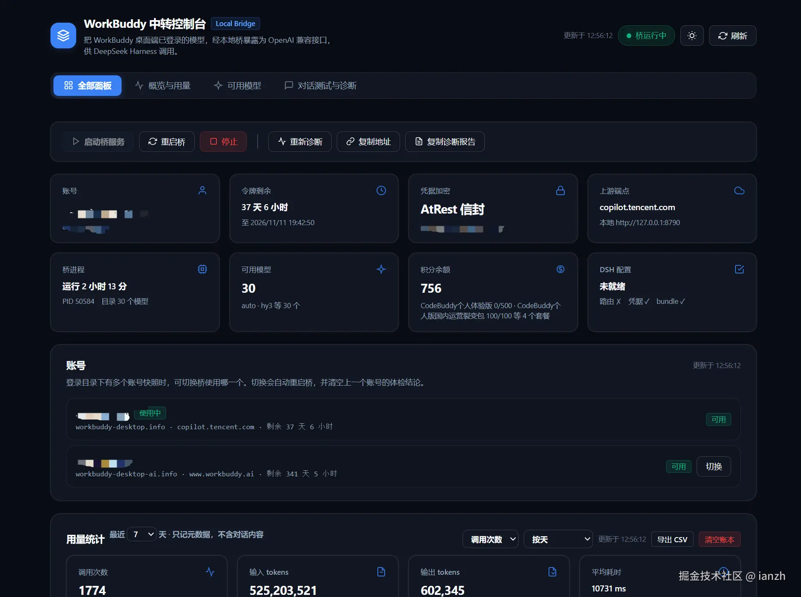Select the workbuddy-desktop.info account row

[x=403, y=419]
